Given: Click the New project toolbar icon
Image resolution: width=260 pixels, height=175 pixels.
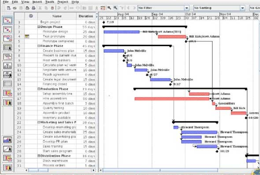Looking at the screenshot, I should click(x=9, y=8).
